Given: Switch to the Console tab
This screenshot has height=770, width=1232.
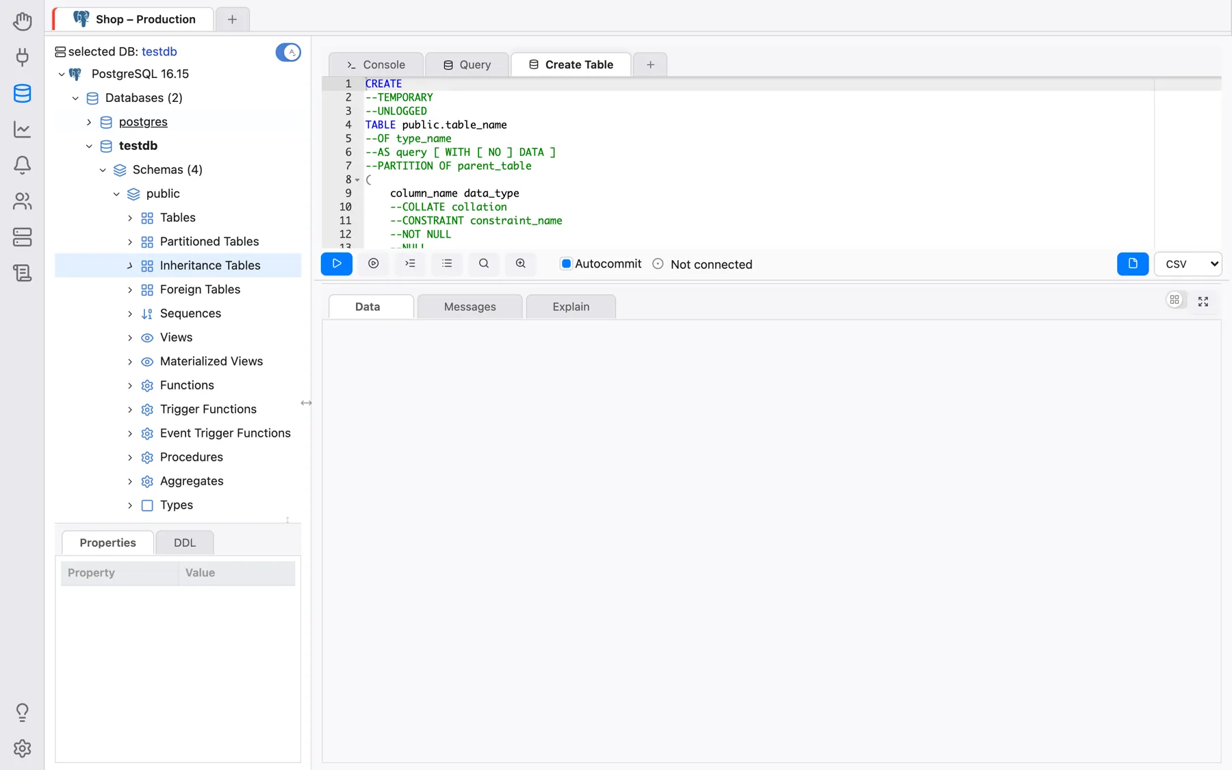Looking at the screenshot, I should click(376, 65).
